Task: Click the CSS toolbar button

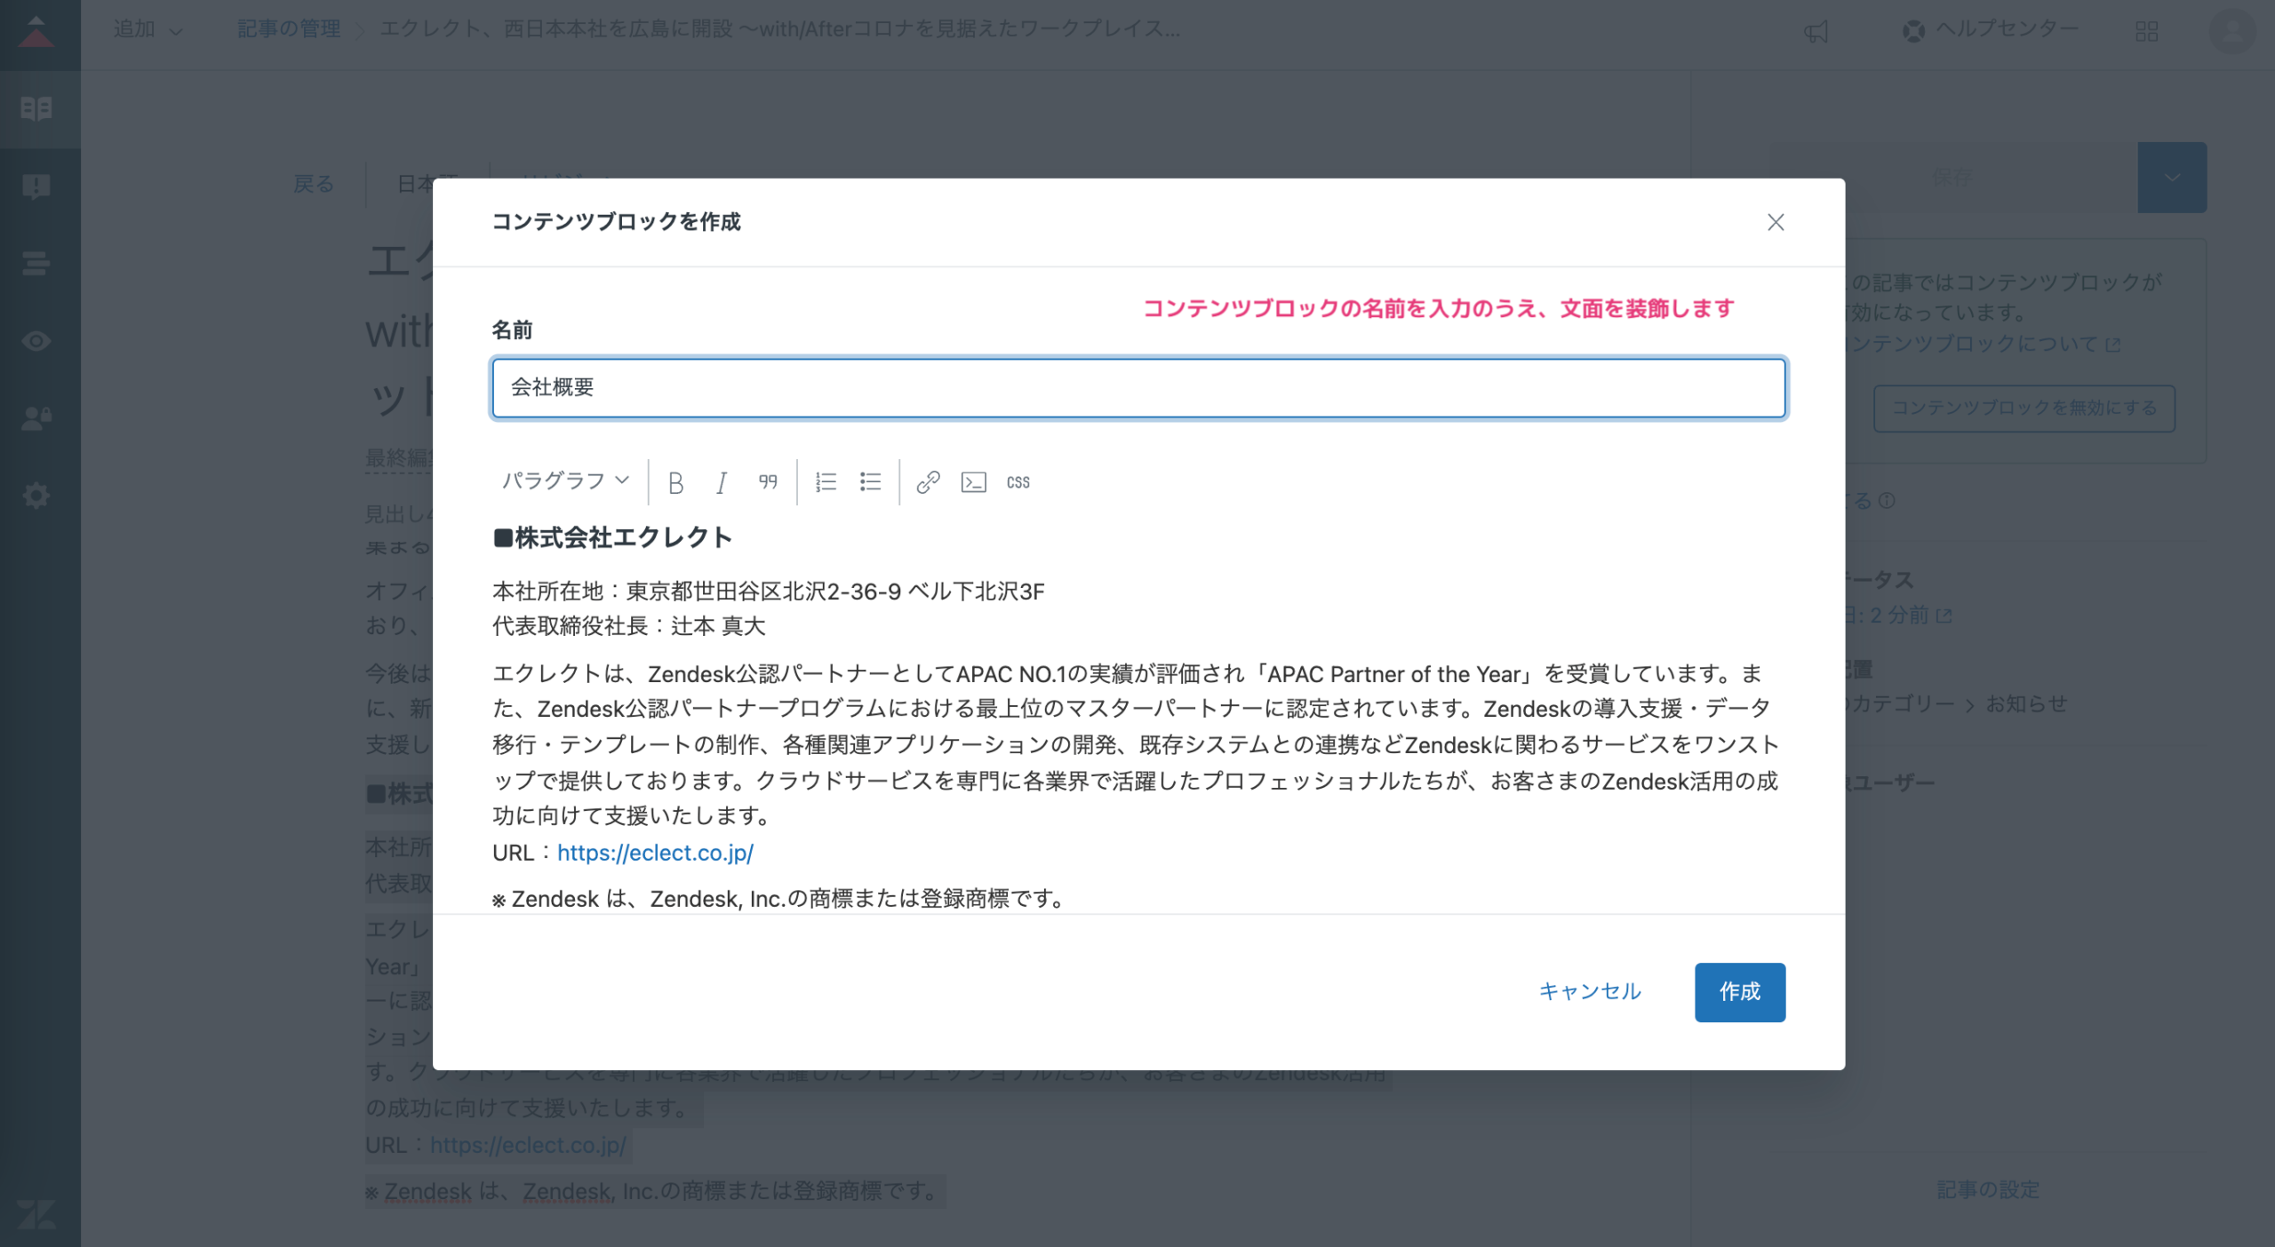Action: (1018, 482)
